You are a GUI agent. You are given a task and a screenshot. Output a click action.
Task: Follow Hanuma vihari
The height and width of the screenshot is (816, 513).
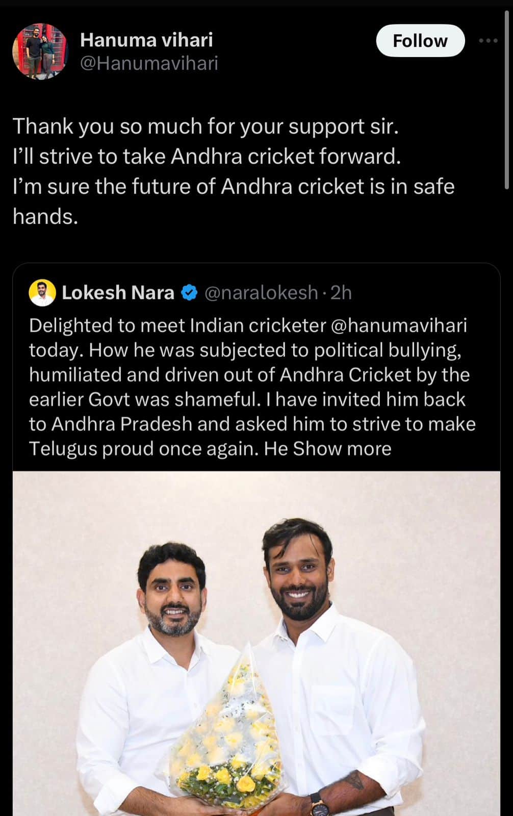tap(420, 41)
